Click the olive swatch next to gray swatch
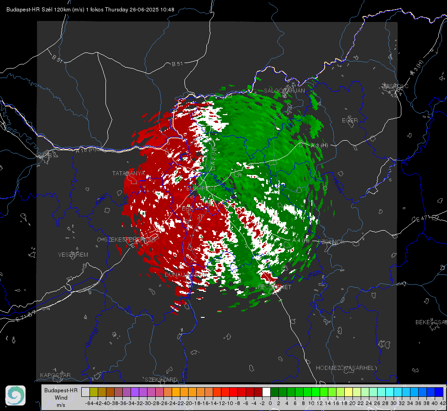 pos(94,392)
